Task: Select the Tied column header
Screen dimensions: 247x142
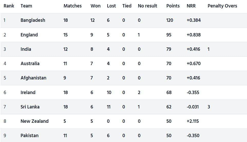Action: [127, 6]
